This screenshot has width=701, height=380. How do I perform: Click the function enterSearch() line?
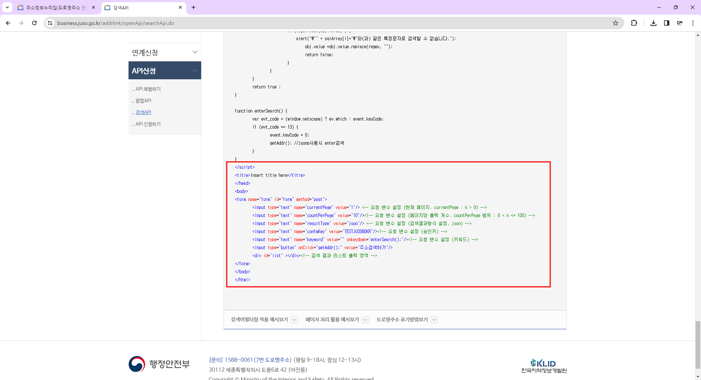pyautogui.click(x=261, y=111)
